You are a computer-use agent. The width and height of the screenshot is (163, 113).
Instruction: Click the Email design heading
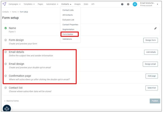(x=16, y=64)
